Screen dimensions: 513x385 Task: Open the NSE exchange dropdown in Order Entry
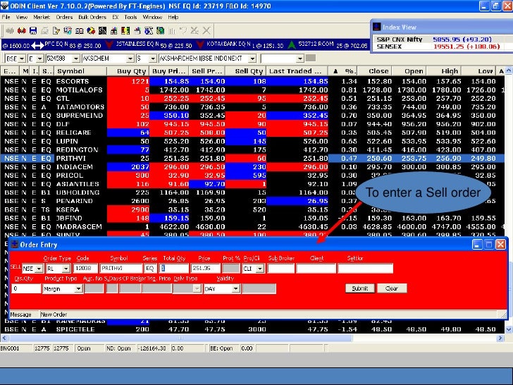(x=39, y=269)
